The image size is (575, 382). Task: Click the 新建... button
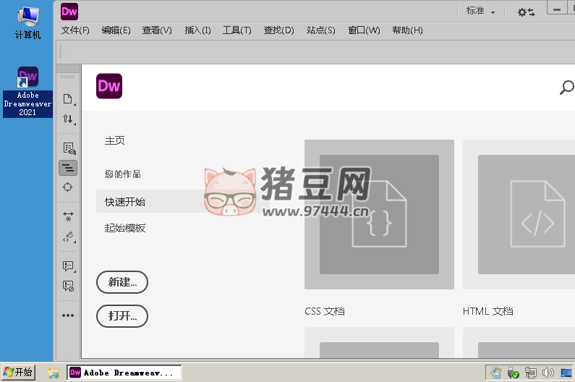[x=122, y=282]
